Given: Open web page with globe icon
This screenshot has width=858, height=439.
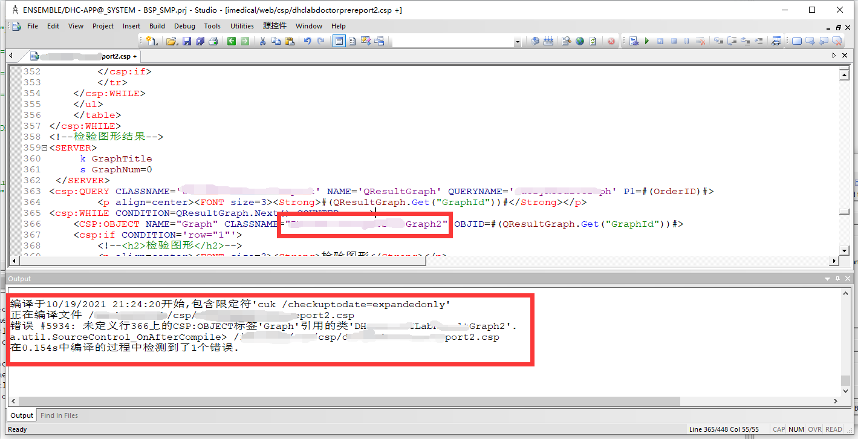Looking at the screenshot, I should click(580, 41).
